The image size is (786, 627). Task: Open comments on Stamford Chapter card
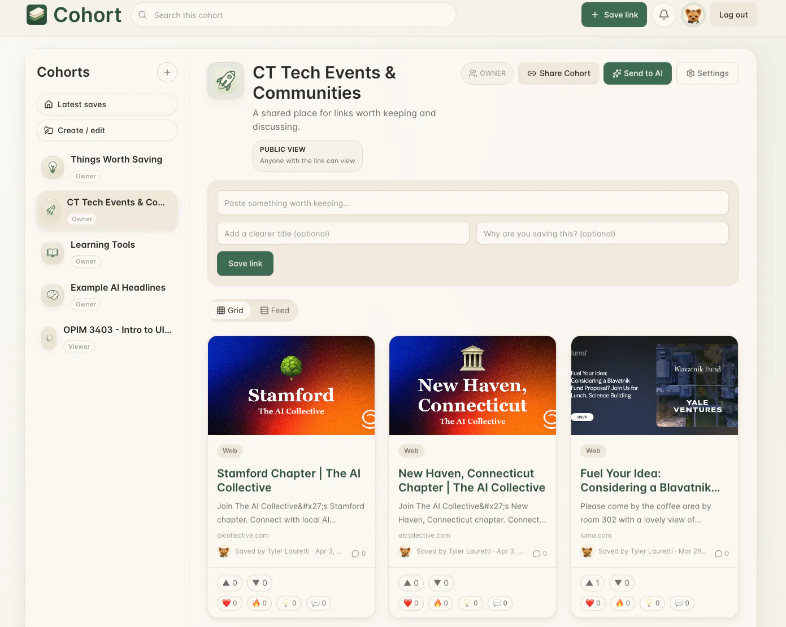click(358, 554)
